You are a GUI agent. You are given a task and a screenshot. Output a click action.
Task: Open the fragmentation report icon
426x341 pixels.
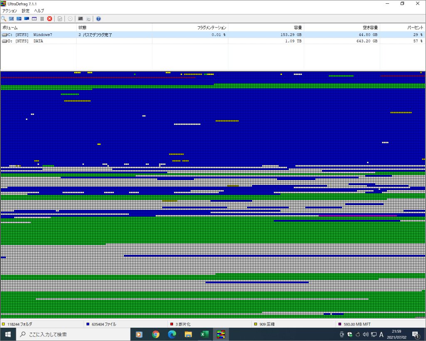coord(60,18)
